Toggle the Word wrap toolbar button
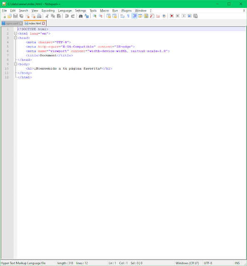 tap(123, 16)
